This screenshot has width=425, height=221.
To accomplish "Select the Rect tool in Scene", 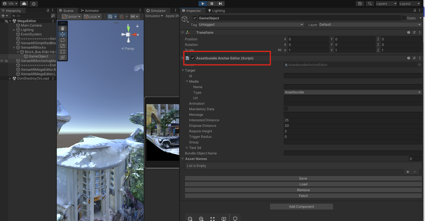I will (x=63, y=52).
